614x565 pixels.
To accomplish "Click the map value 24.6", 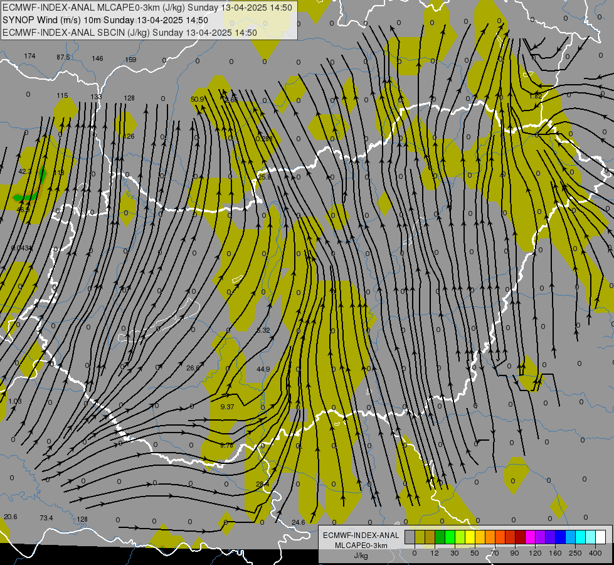I will pos(299,522).
